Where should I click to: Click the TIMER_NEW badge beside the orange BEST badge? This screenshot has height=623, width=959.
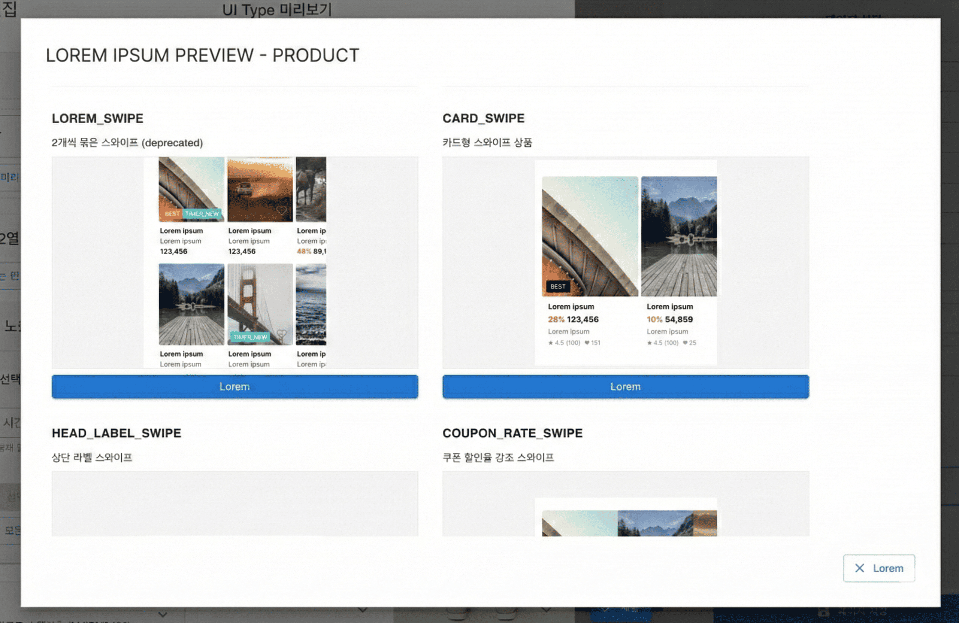(202, 213)
